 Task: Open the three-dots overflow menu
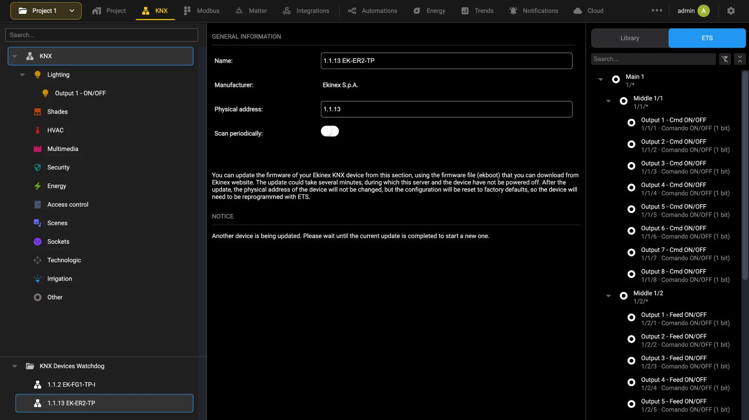[x=657, y=10]
